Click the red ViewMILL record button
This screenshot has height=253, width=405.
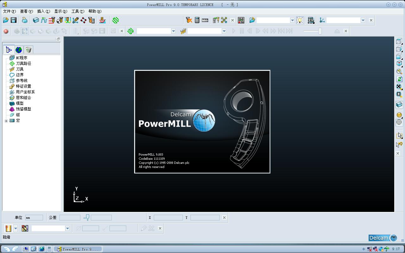click(x=6, y=31)
